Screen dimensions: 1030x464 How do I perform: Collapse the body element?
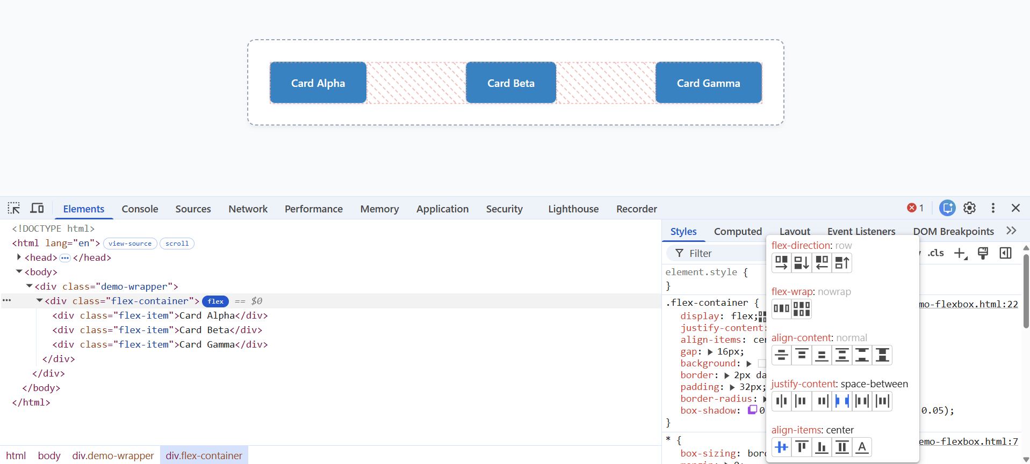19,272
